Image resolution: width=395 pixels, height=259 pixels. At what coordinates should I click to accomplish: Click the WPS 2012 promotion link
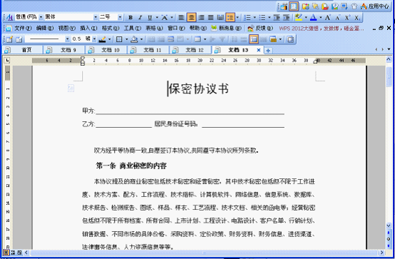coord(322,29)
